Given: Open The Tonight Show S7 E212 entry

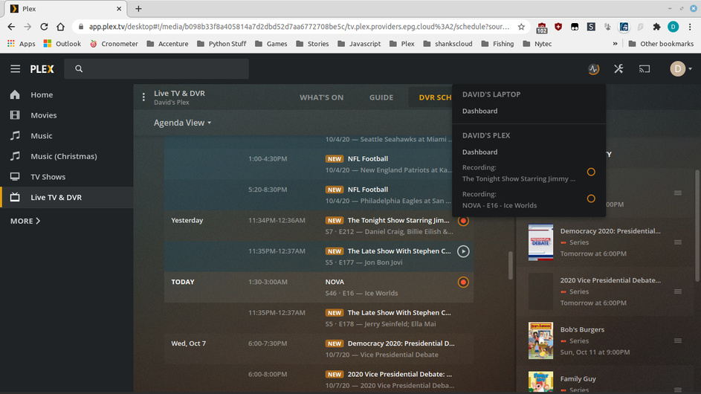Looking at the screenshot, I should [319, 226].
